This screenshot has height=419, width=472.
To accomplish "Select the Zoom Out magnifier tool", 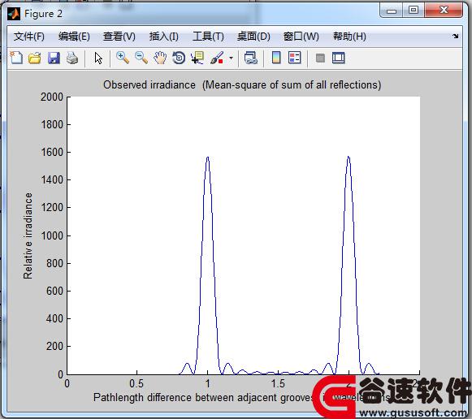I will [141, 58].
